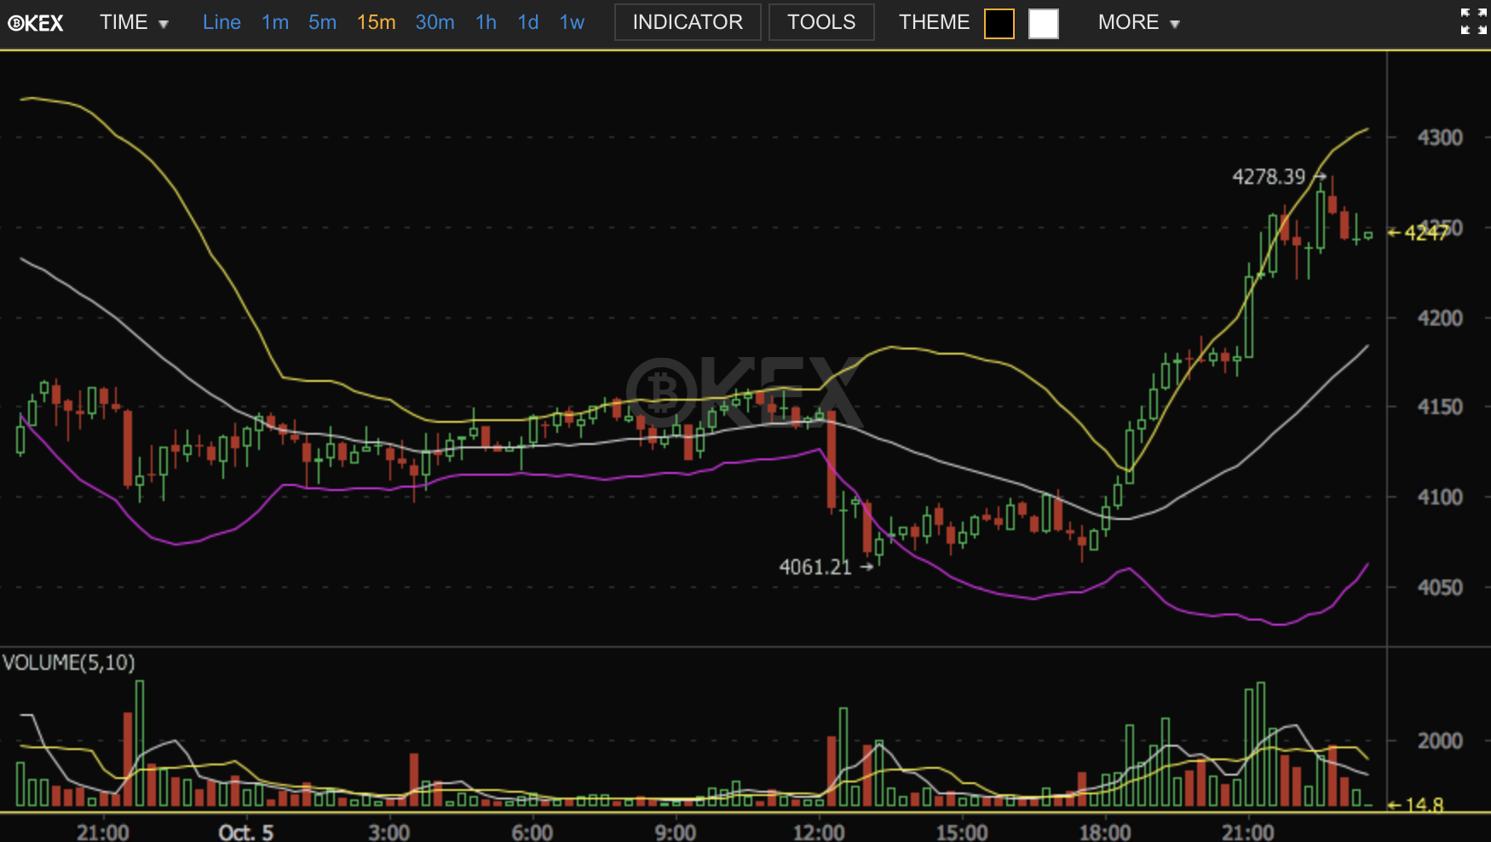Viewport: 1491px width, 842px height.
Task: Click the 4300 price axis label
Action: click(1440, 138)
